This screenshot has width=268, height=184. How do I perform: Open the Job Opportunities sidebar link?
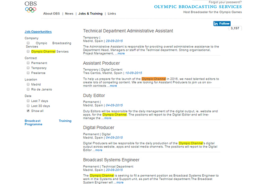coord(38,32)
